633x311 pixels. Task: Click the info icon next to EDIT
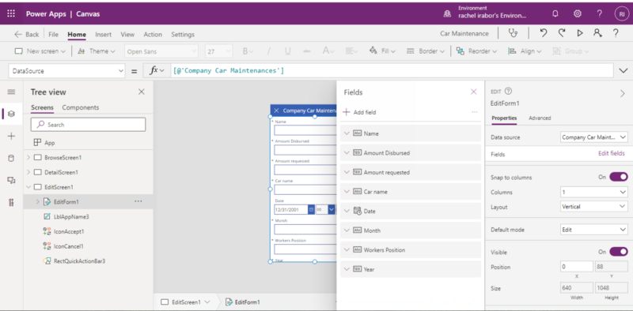click(x=508, y=92)
